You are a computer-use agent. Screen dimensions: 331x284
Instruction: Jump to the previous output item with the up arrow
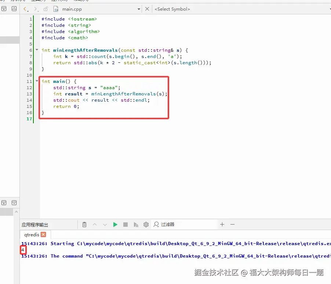pyautogui.click(x=95, y=225)
